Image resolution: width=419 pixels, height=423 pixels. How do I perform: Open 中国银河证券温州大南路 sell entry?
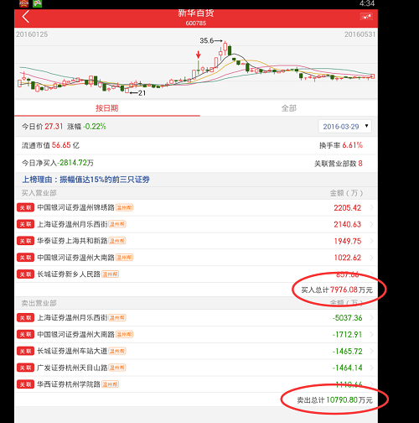(196, 334)
